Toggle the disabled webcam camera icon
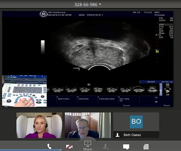Screen dimensions: 181x151 click(x=69, y=147)
